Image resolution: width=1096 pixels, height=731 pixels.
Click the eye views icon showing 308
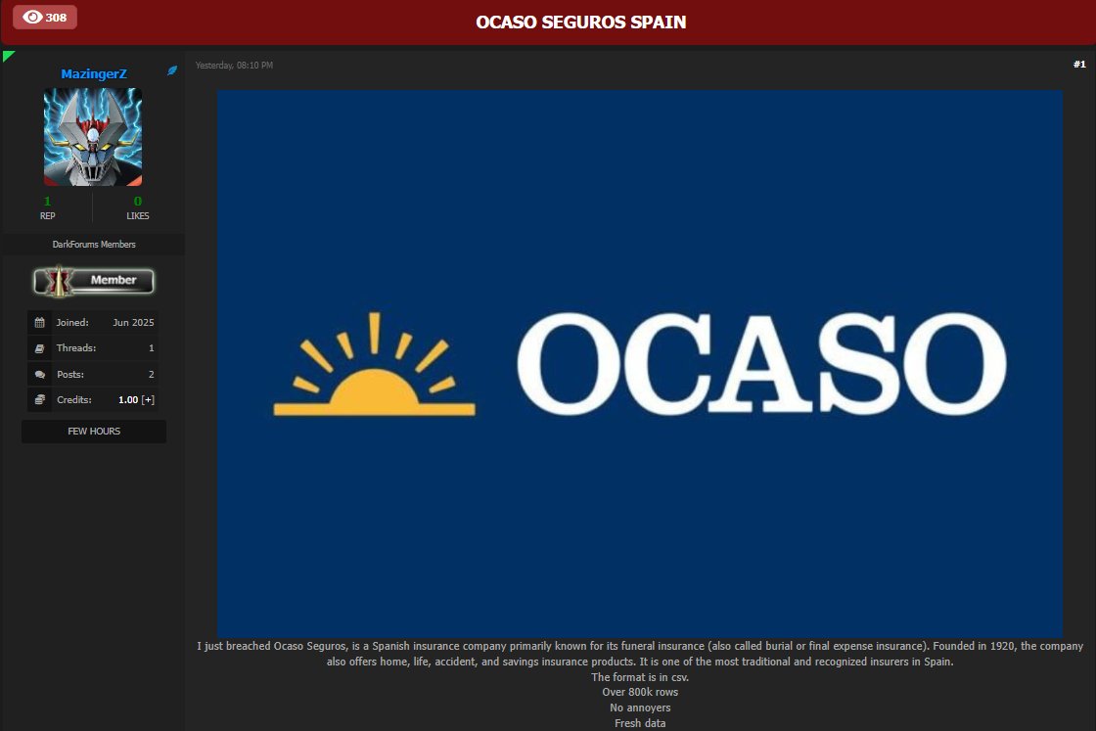[x=33, y=17]
